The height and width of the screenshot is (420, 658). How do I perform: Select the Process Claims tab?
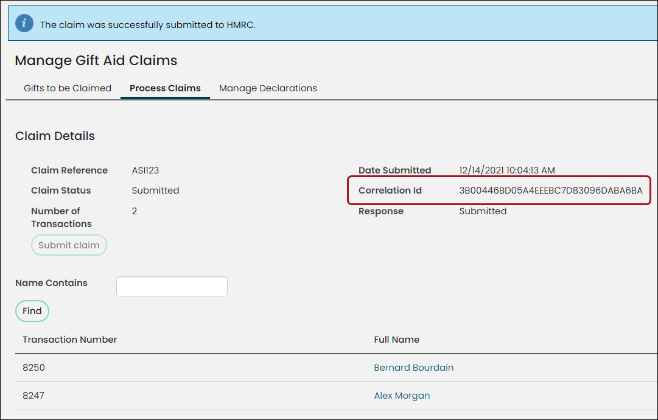(x=165, y=88)
